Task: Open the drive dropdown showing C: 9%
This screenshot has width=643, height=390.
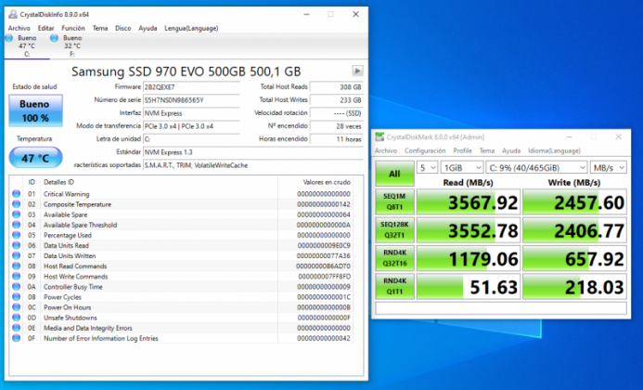Action: click(537, 167)
